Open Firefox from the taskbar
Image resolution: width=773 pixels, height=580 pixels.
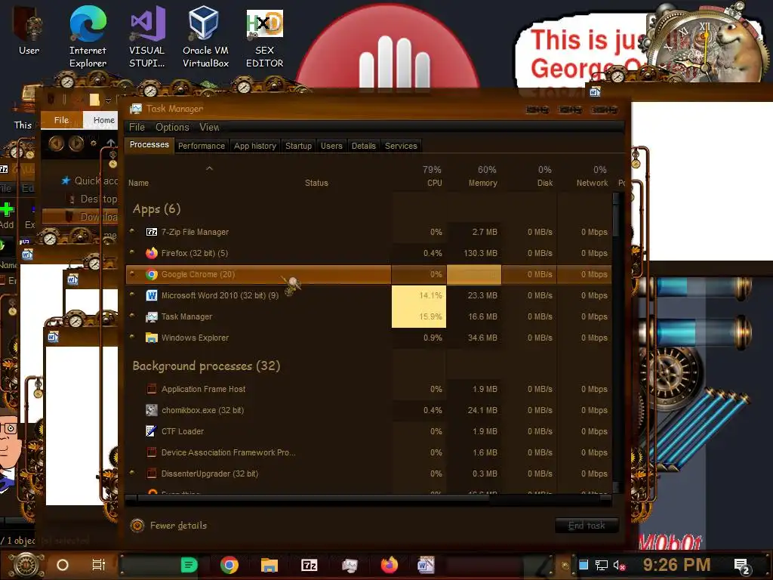pyautogui.click(x=390, y=565)
